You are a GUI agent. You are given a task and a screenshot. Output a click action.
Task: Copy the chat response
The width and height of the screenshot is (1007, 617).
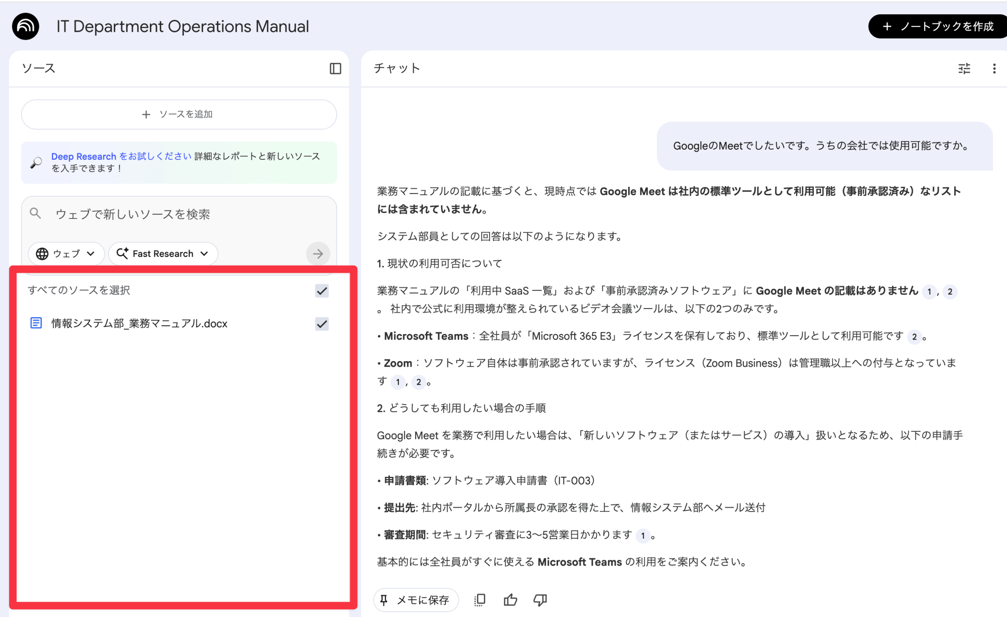(479, 599)
